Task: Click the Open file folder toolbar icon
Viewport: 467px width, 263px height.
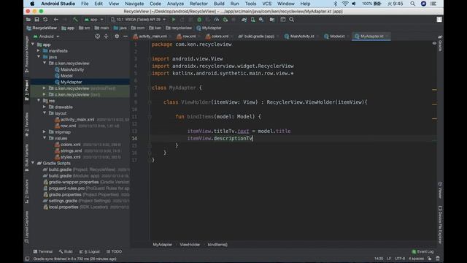Action: [28, 20]
